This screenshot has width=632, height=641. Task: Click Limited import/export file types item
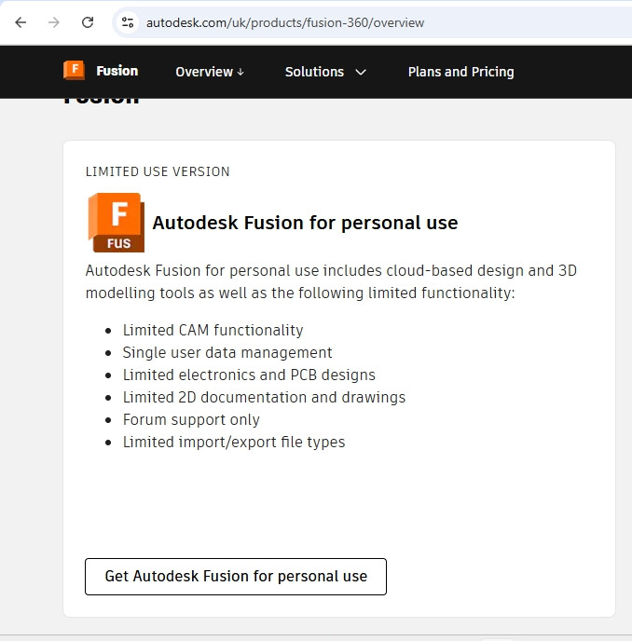point(234,442)
